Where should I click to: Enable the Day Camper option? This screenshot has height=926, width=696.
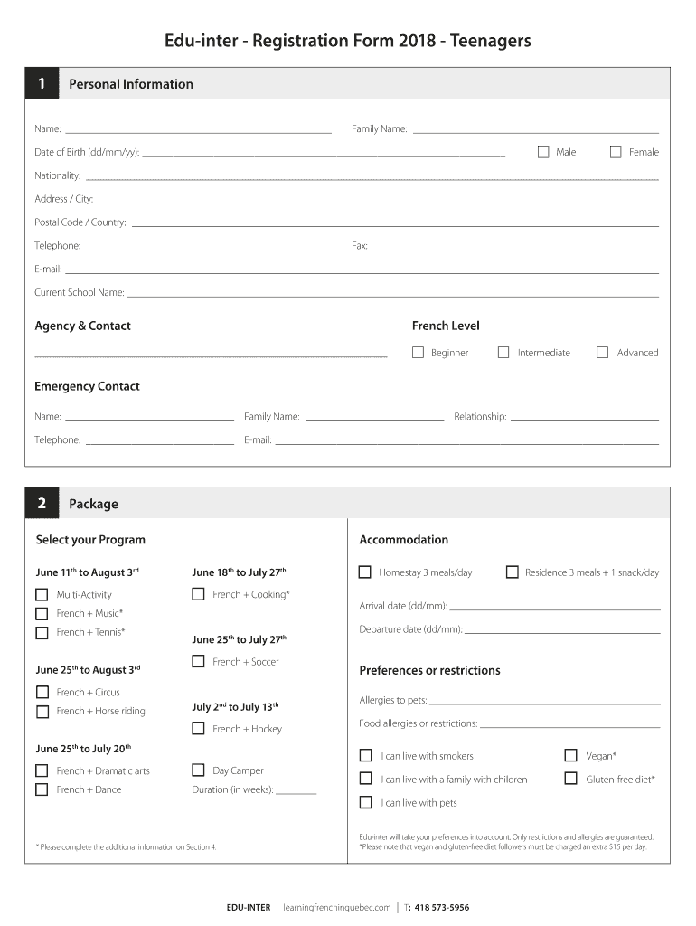(x=198, y=770)
